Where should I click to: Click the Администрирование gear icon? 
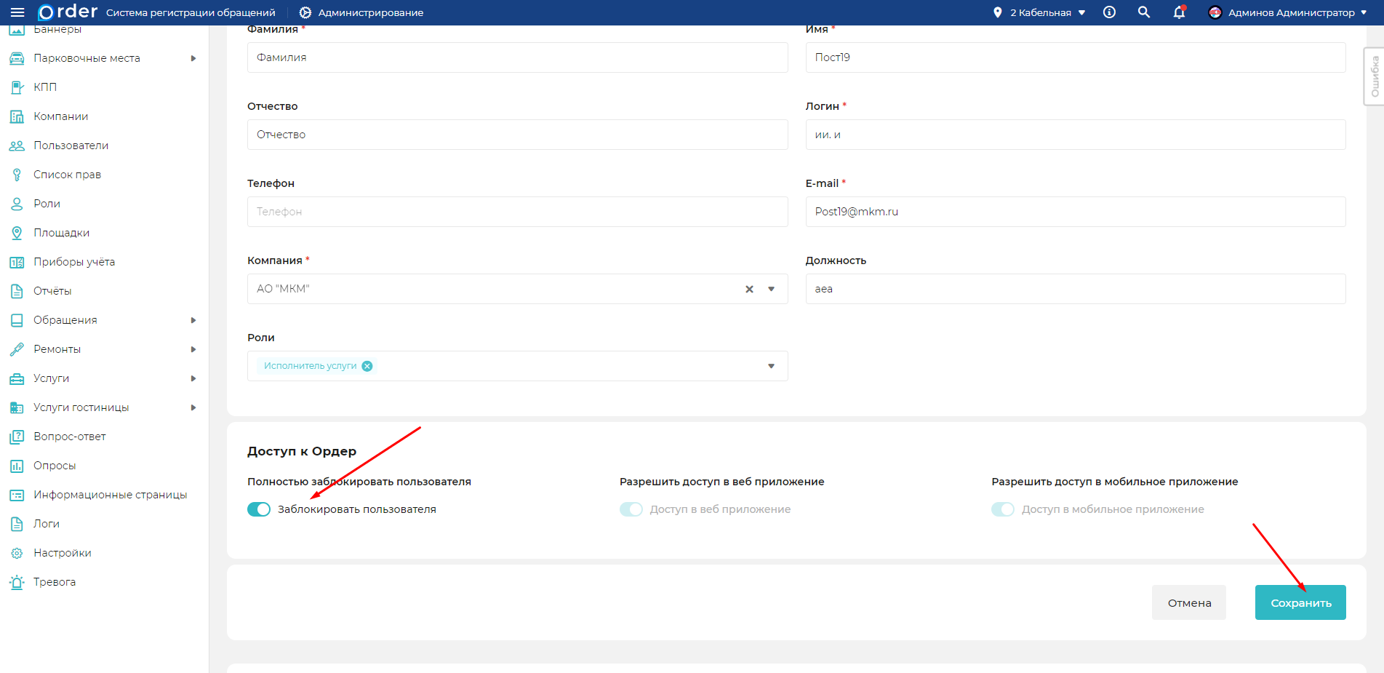[305, 12]
